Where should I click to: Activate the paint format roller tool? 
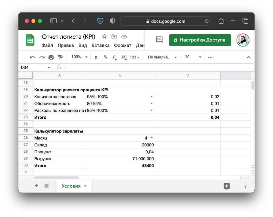[60, 57]
